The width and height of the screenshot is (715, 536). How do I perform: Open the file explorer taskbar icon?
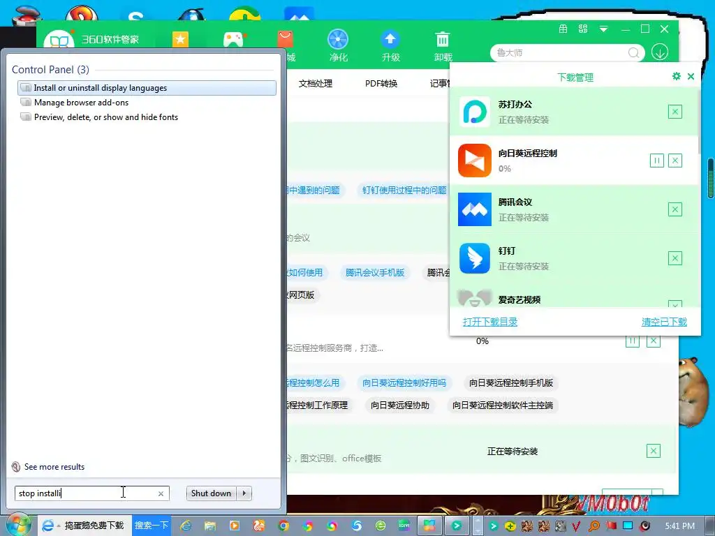coord(209,526)
